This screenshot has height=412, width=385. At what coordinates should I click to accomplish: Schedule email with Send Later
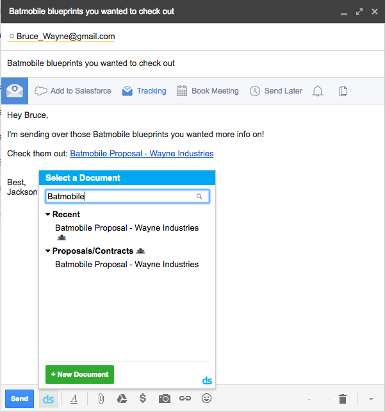(275, 91)
